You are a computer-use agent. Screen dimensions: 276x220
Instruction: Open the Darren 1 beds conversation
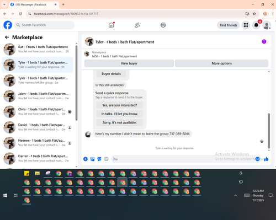pyautogui.click(x=38, y=158)
